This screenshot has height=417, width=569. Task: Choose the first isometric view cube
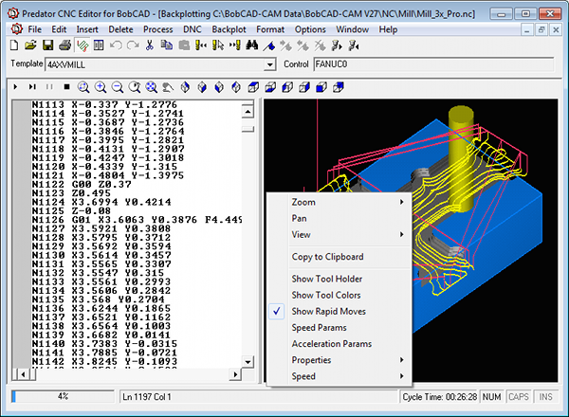coord(185,87)
